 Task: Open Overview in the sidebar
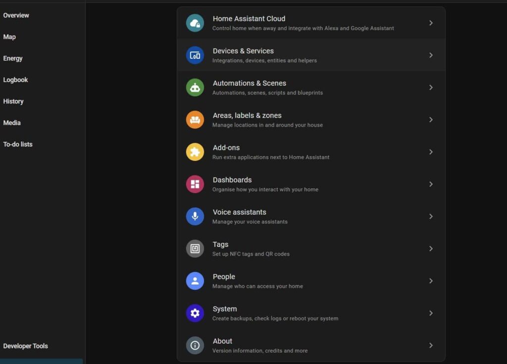[x=16, y=15]
